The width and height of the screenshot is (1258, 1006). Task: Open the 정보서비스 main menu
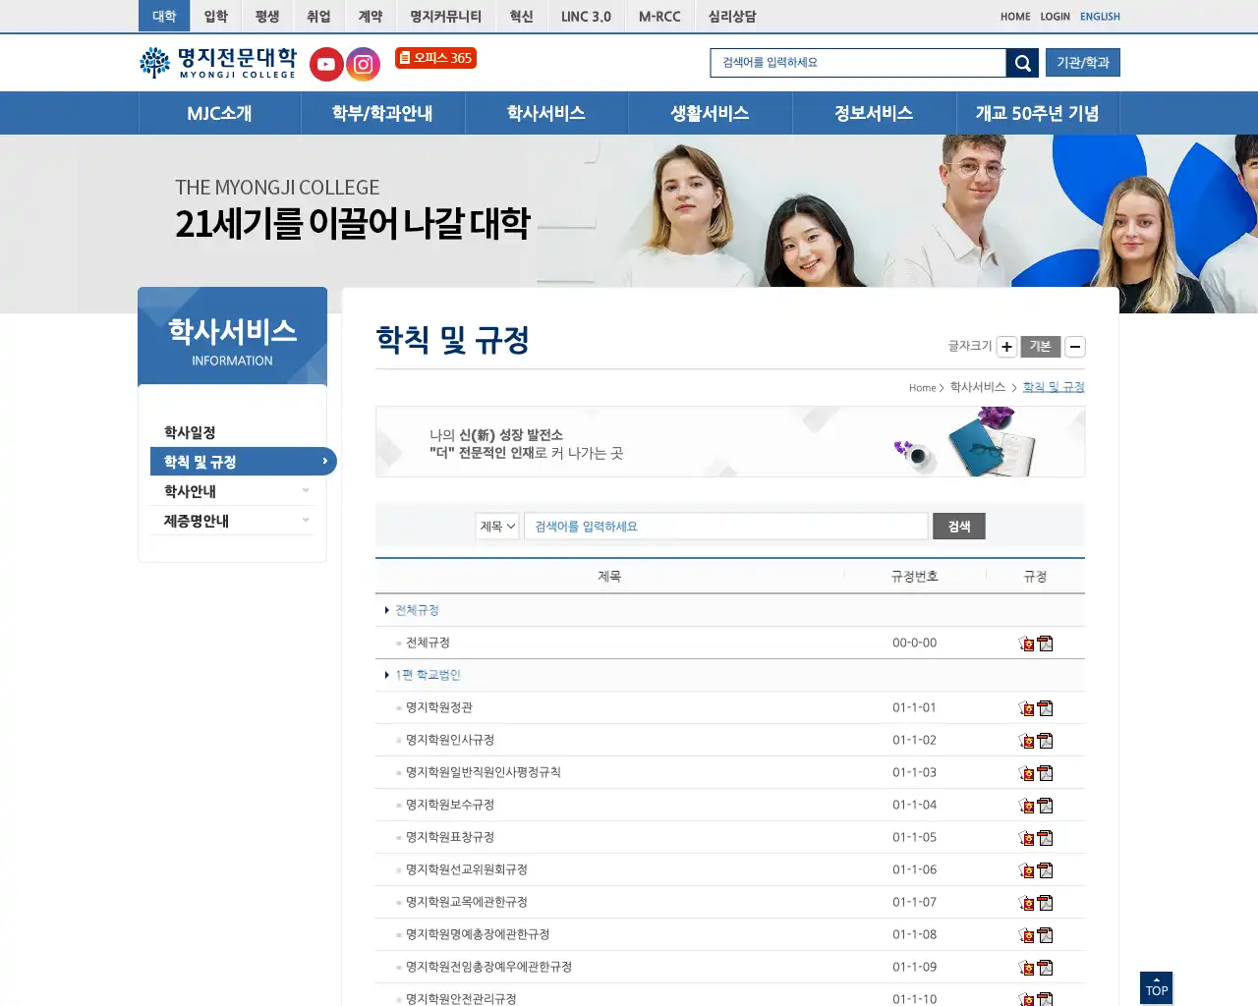(874, 113)
